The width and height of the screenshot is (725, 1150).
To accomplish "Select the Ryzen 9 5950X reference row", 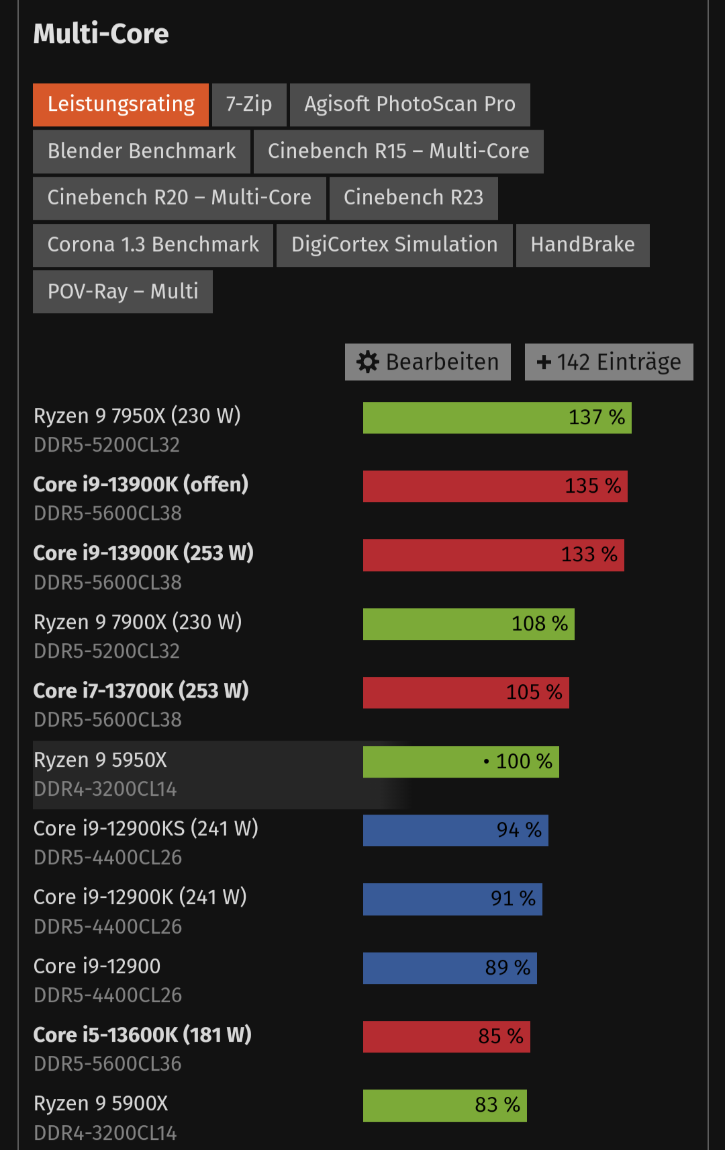I will (x=201, y=774).
